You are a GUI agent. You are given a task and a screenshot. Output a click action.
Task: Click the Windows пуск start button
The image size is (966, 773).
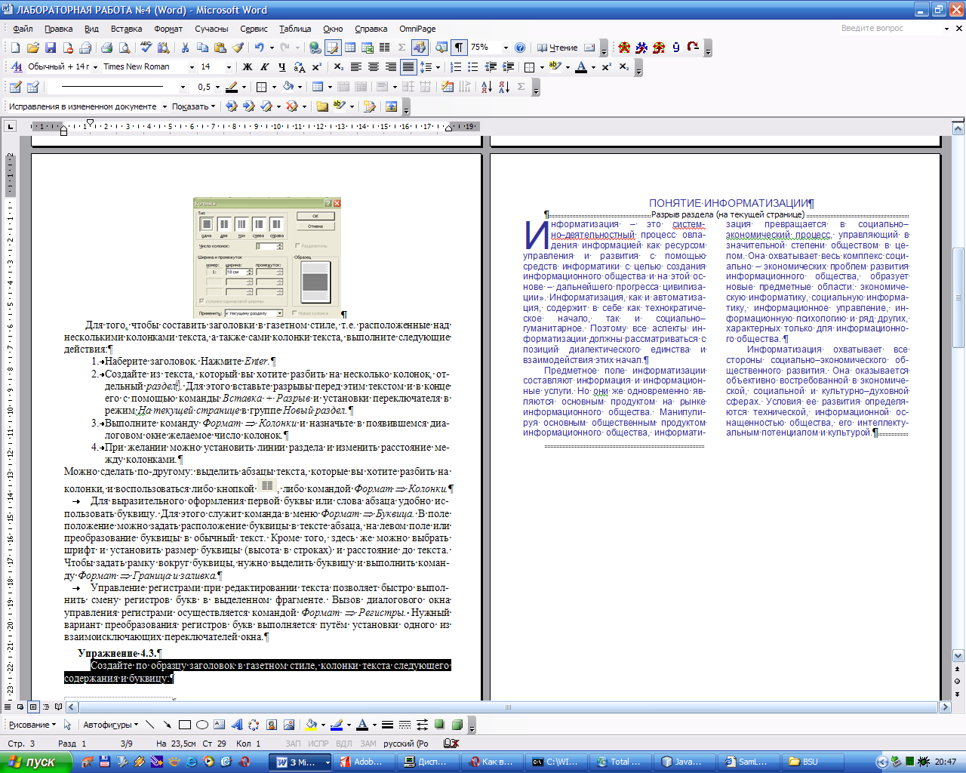pos(36,762)
